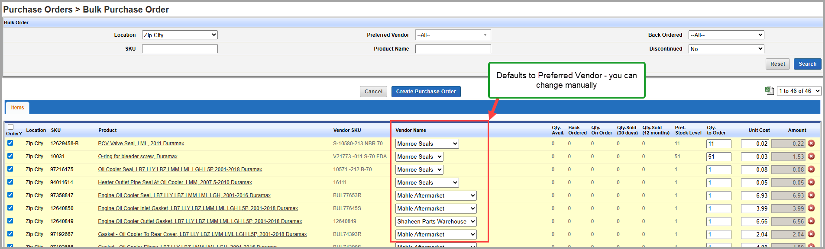Screen dimensions: 825x249
Task: Click the Vendor Name column header
Action: [x=411, y=130]
